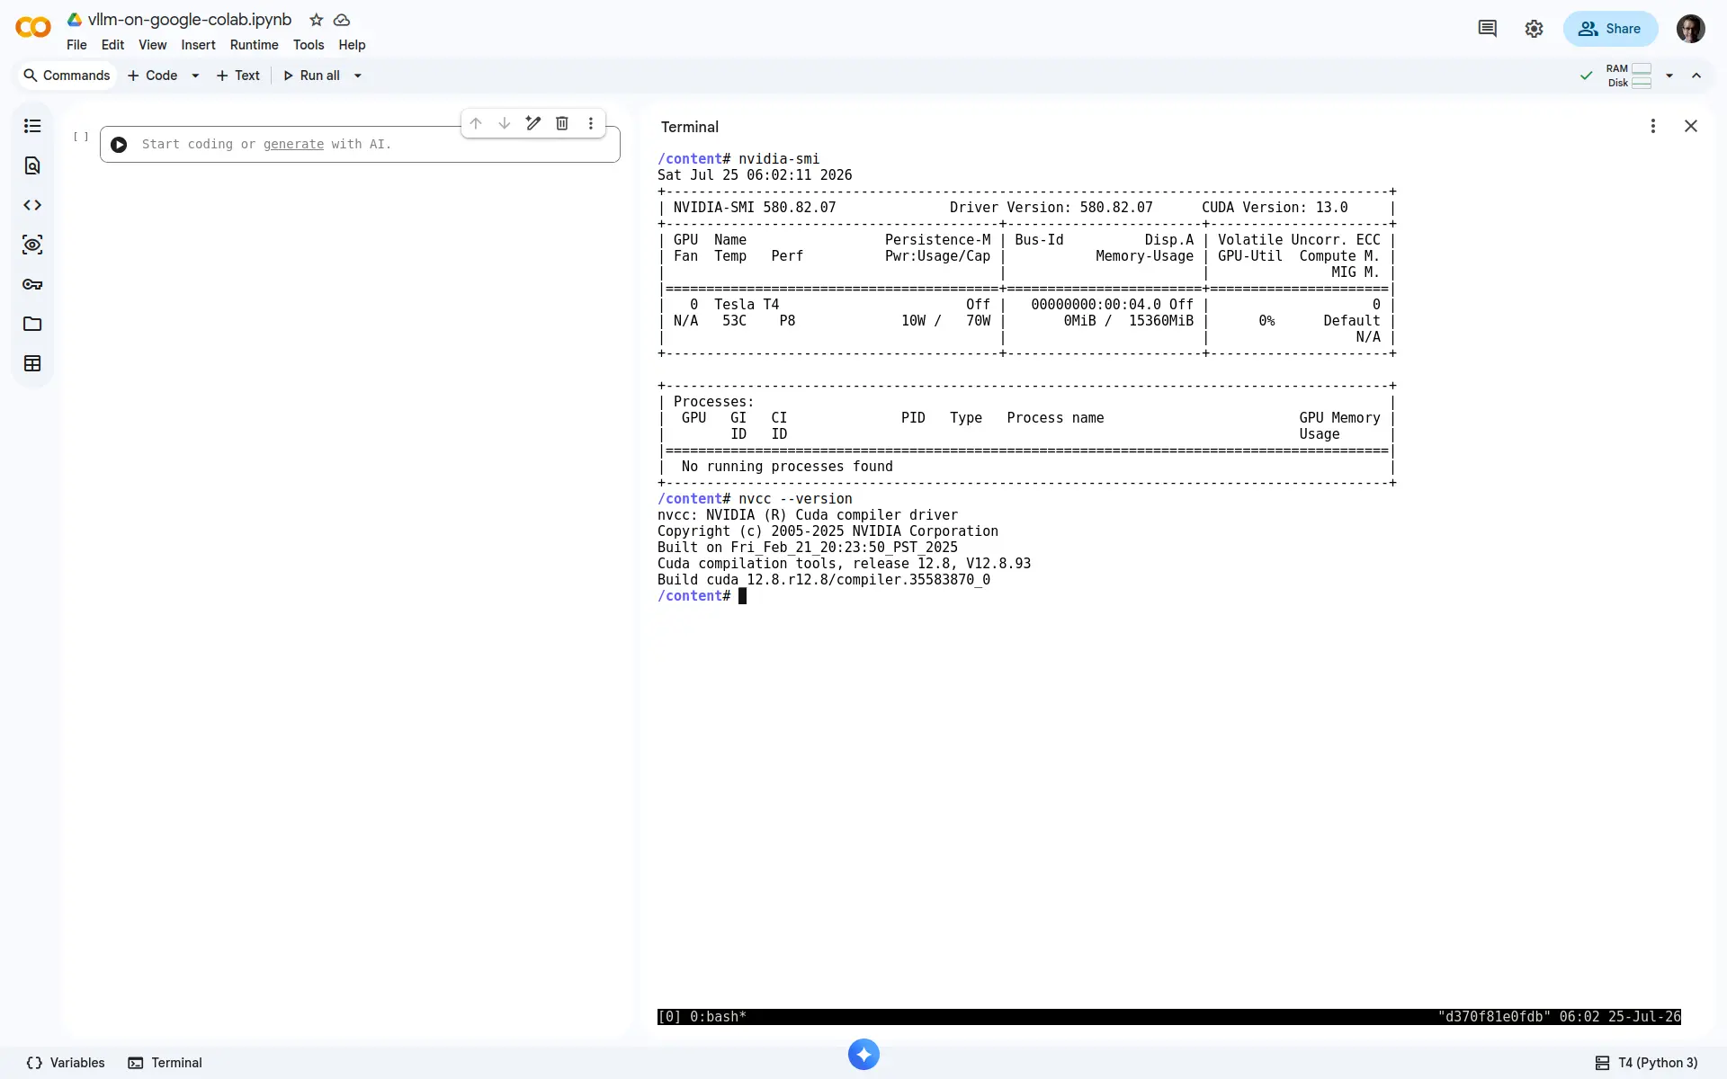This screenshot has height=1079, width=1727.
Task: Click the generate with AI link
Action: [293, 144]
